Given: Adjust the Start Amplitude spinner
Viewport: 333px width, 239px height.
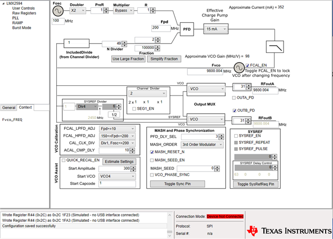Looking at the screenshot, I should (133, 169).
